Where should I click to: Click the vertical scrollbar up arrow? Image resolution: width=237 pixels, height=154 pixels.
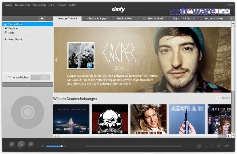(233, 24)
